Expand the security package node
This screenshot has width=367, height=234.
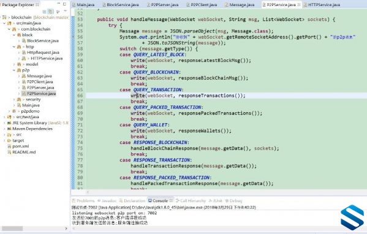click(x=14, y=99)
